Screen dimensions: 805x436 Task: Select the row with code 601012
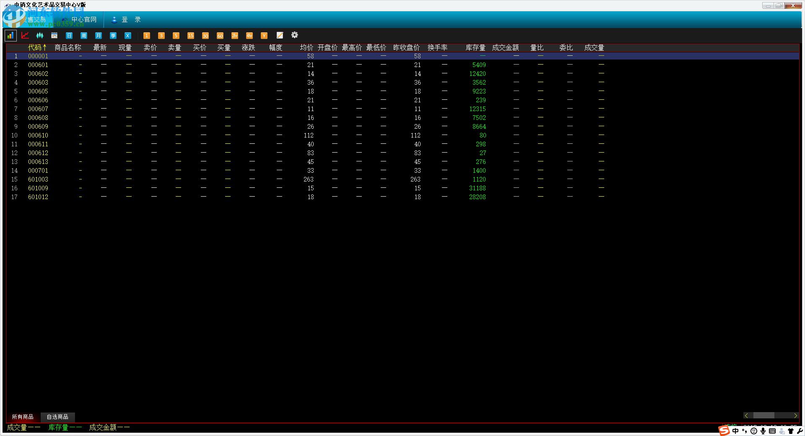[402, 197]
